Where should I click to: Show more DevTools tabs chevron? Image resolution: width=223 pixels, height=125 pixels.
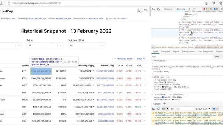pyautogui.click(x=189, y=9)
